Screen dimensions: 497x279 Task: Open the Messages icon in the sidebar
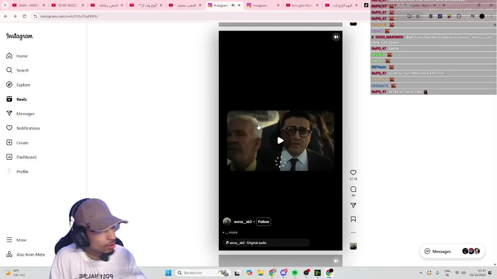tap(9, 114)
